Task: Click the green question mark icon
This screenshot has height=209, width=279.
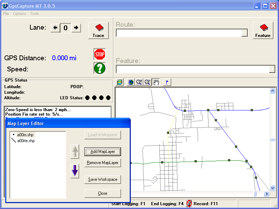Action: coord(99,68)
